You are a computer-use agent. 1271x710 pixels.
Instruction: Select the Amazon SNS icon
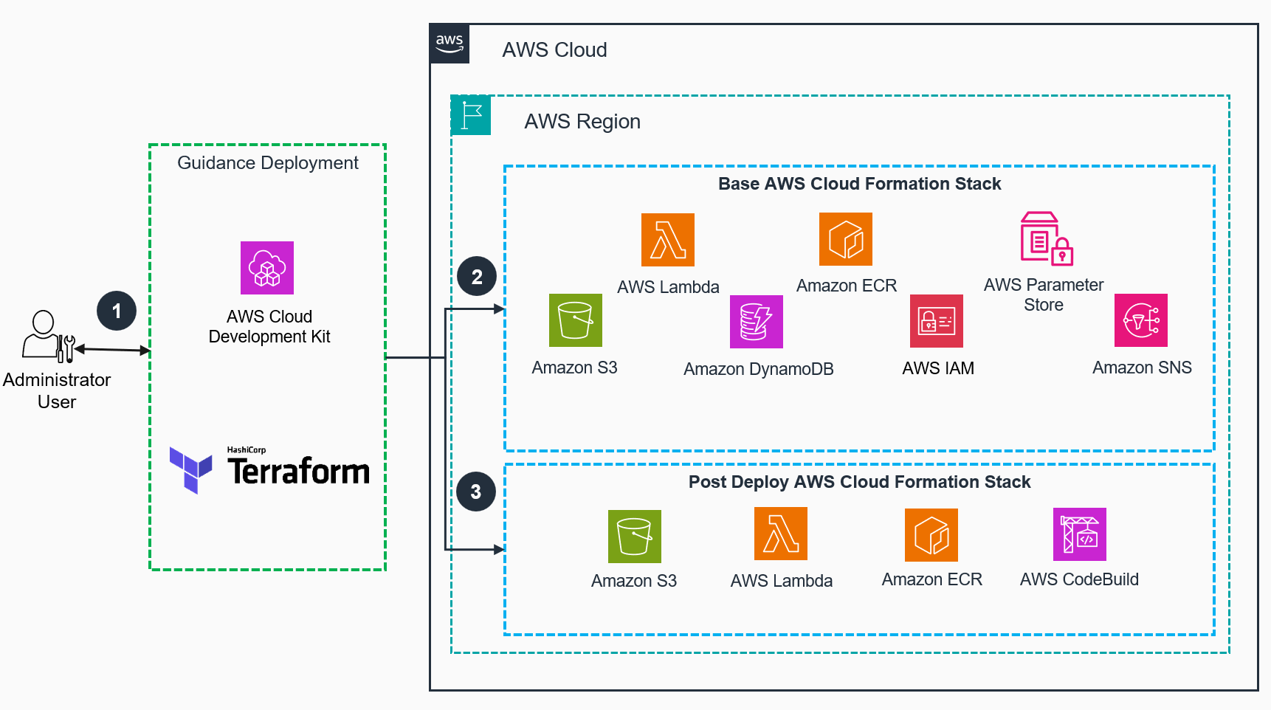(1141, 320)
